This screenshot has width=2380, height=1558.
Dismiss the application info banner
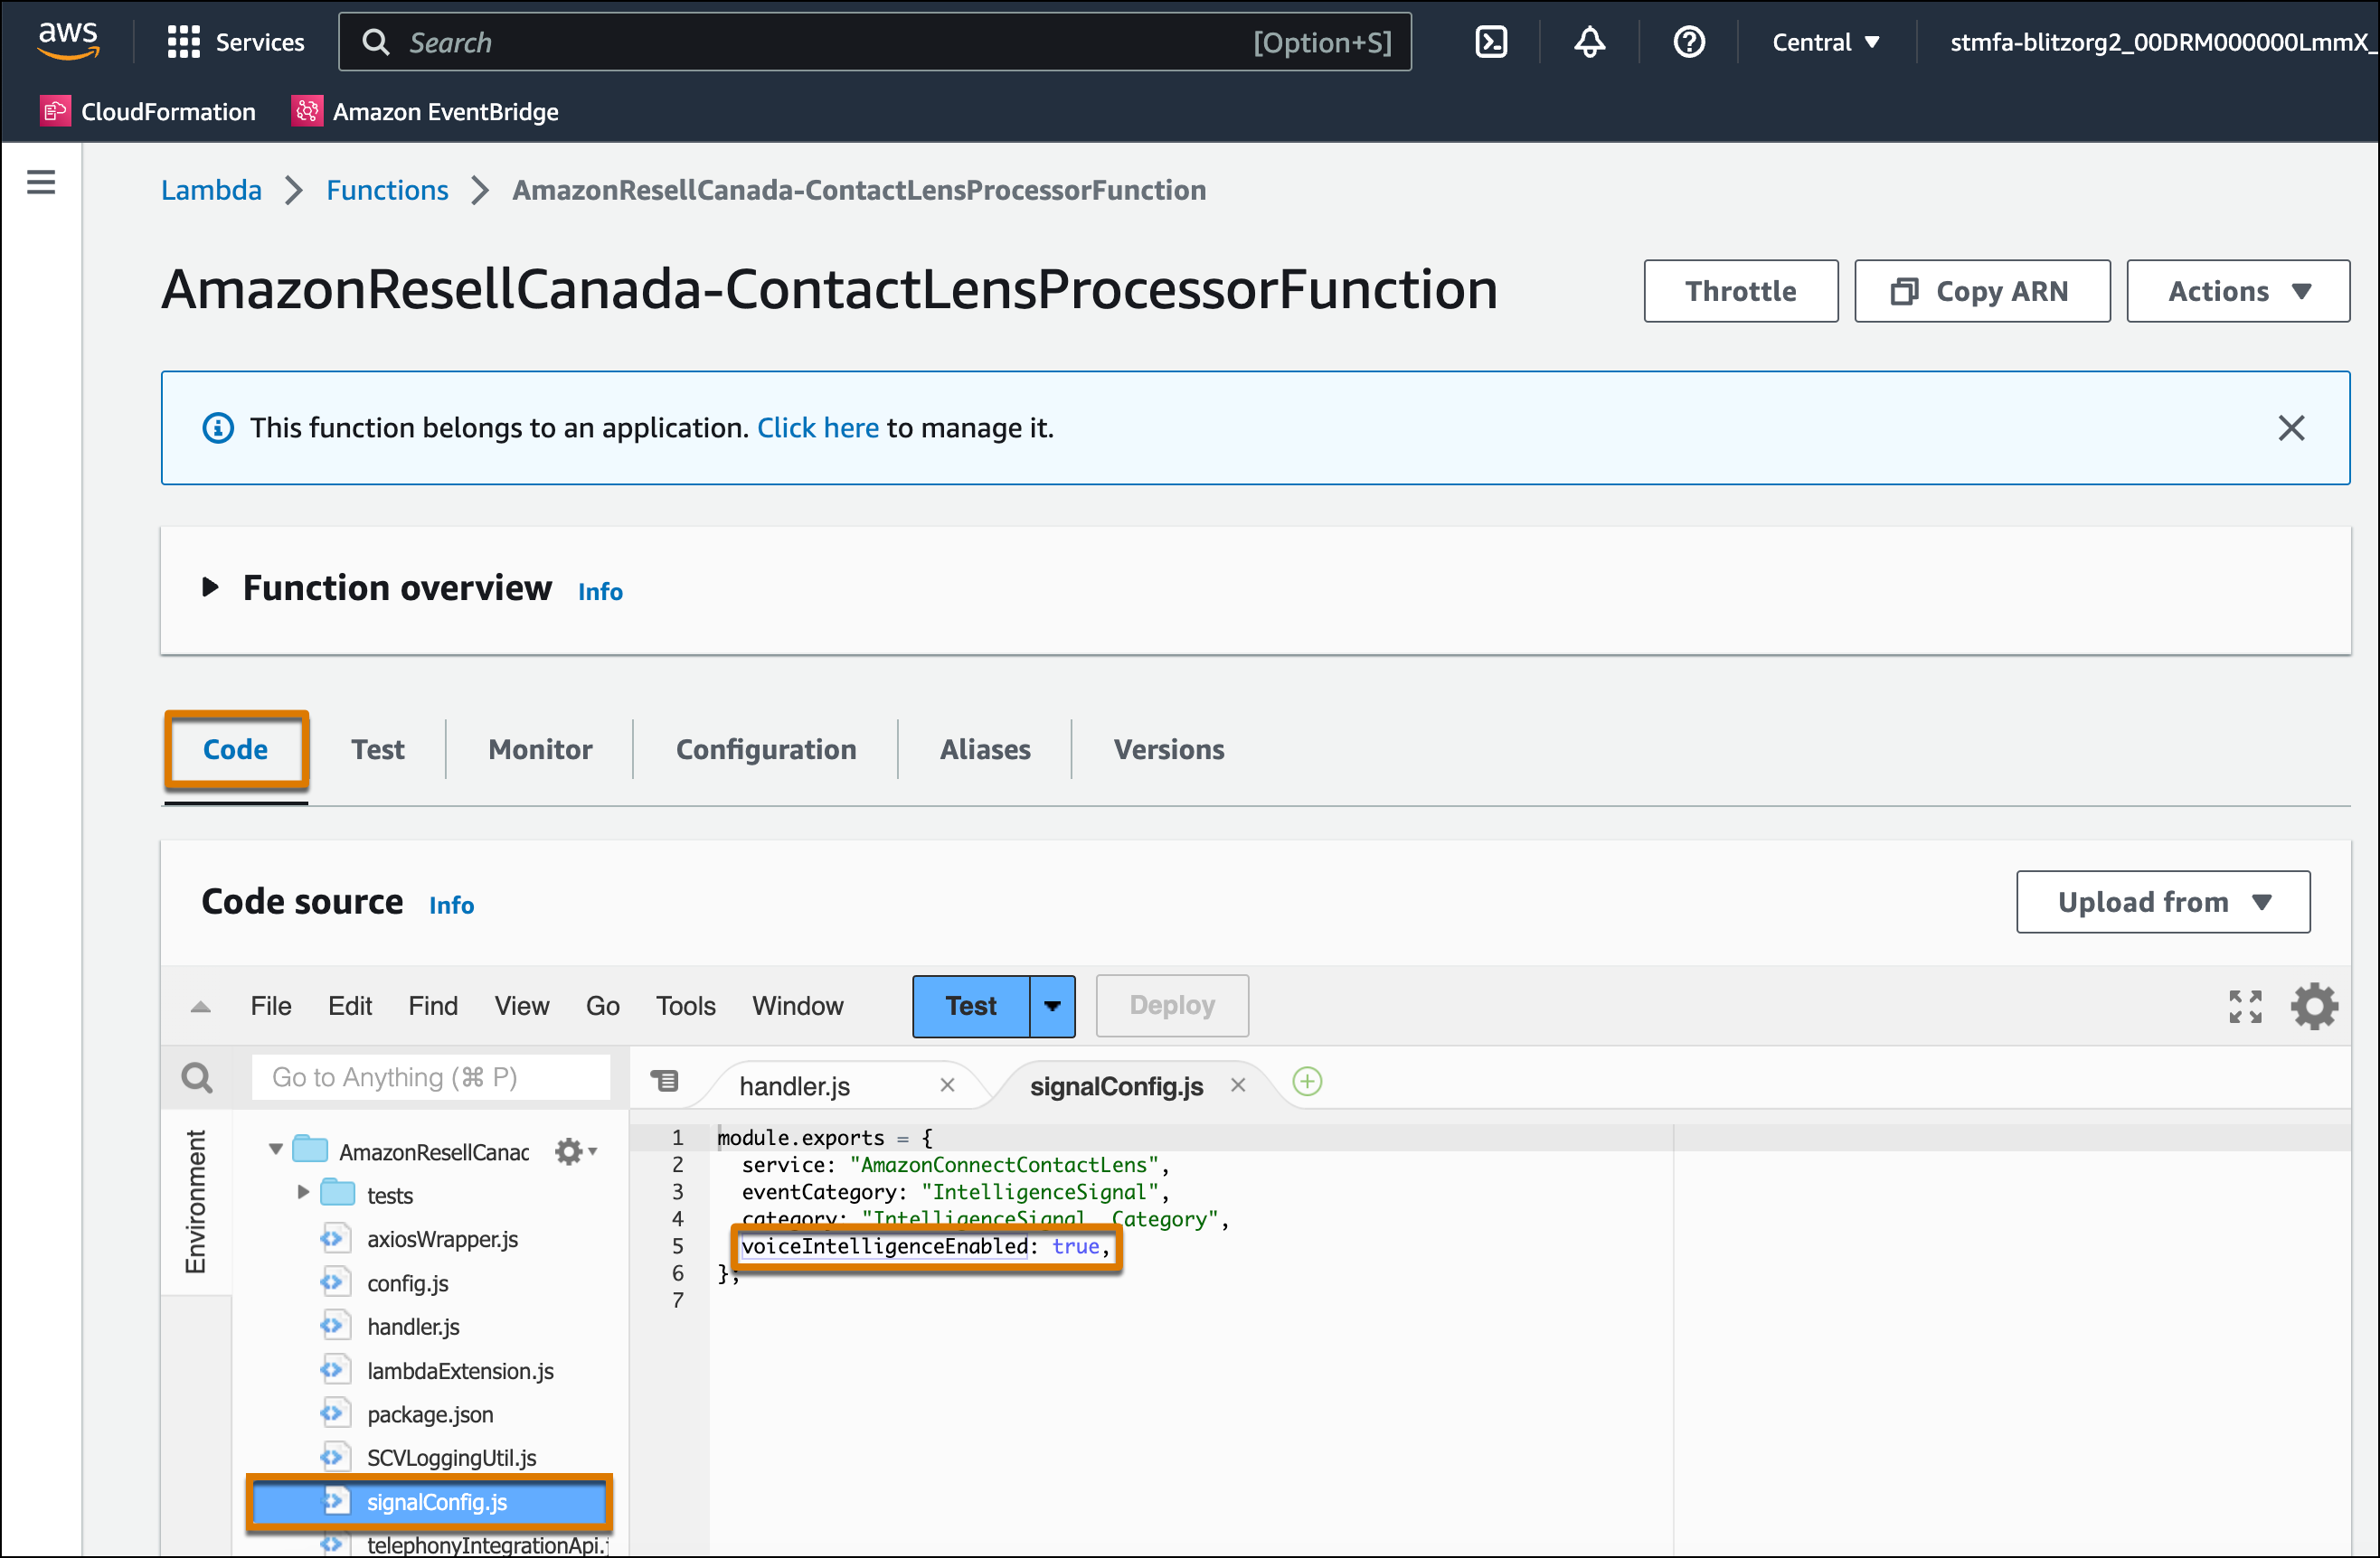click(x=2290, y=427)
